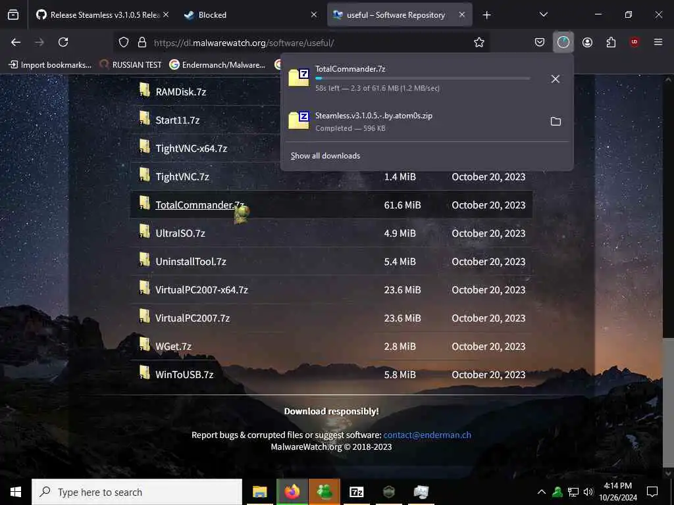Viewport: 674px width, 505px height.
Task: Close the Release Steamless tab
Action: click(x=166, y=15)
